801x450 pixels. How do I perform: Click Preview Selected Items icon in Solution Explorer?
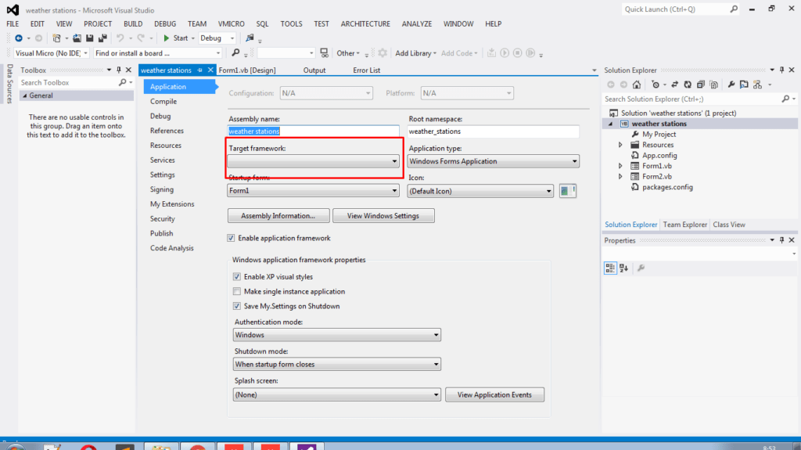[745, 85]
